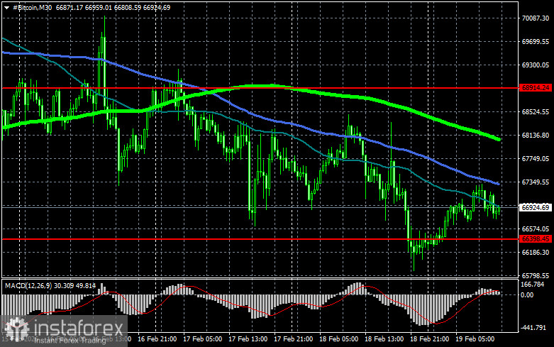The image size is (554, 347).
Task: Select the 18 Feb 21:00 time label
Action: [x=430, y=339]
